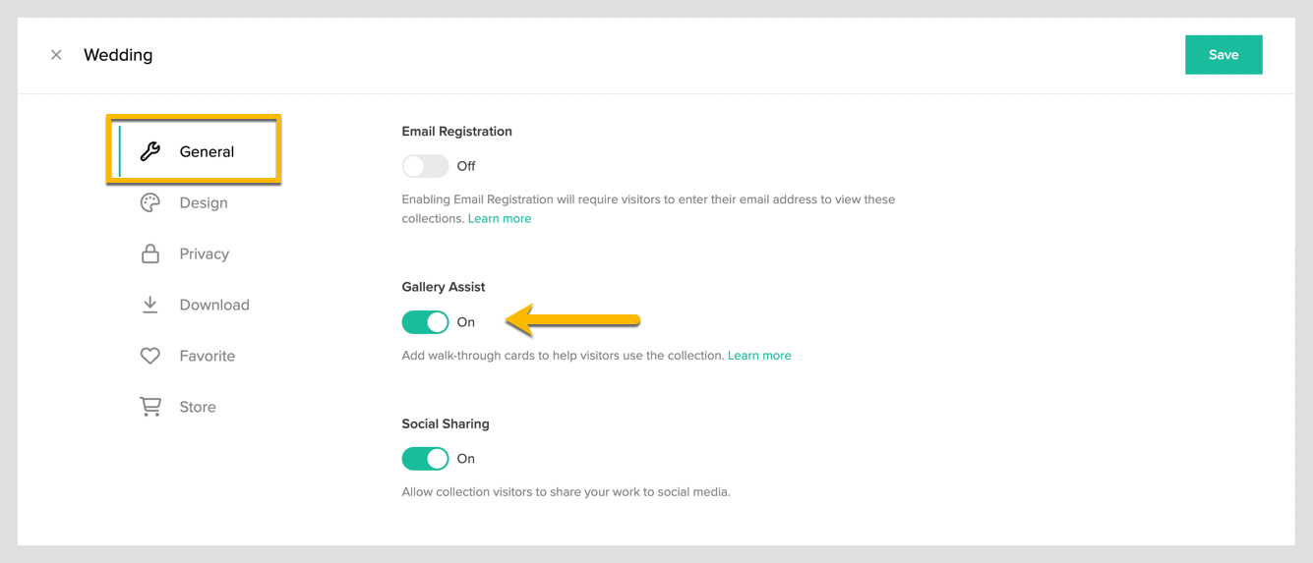1313x563 pixels.
Task: Go to the Privacy settings tab
Action: 205,253
